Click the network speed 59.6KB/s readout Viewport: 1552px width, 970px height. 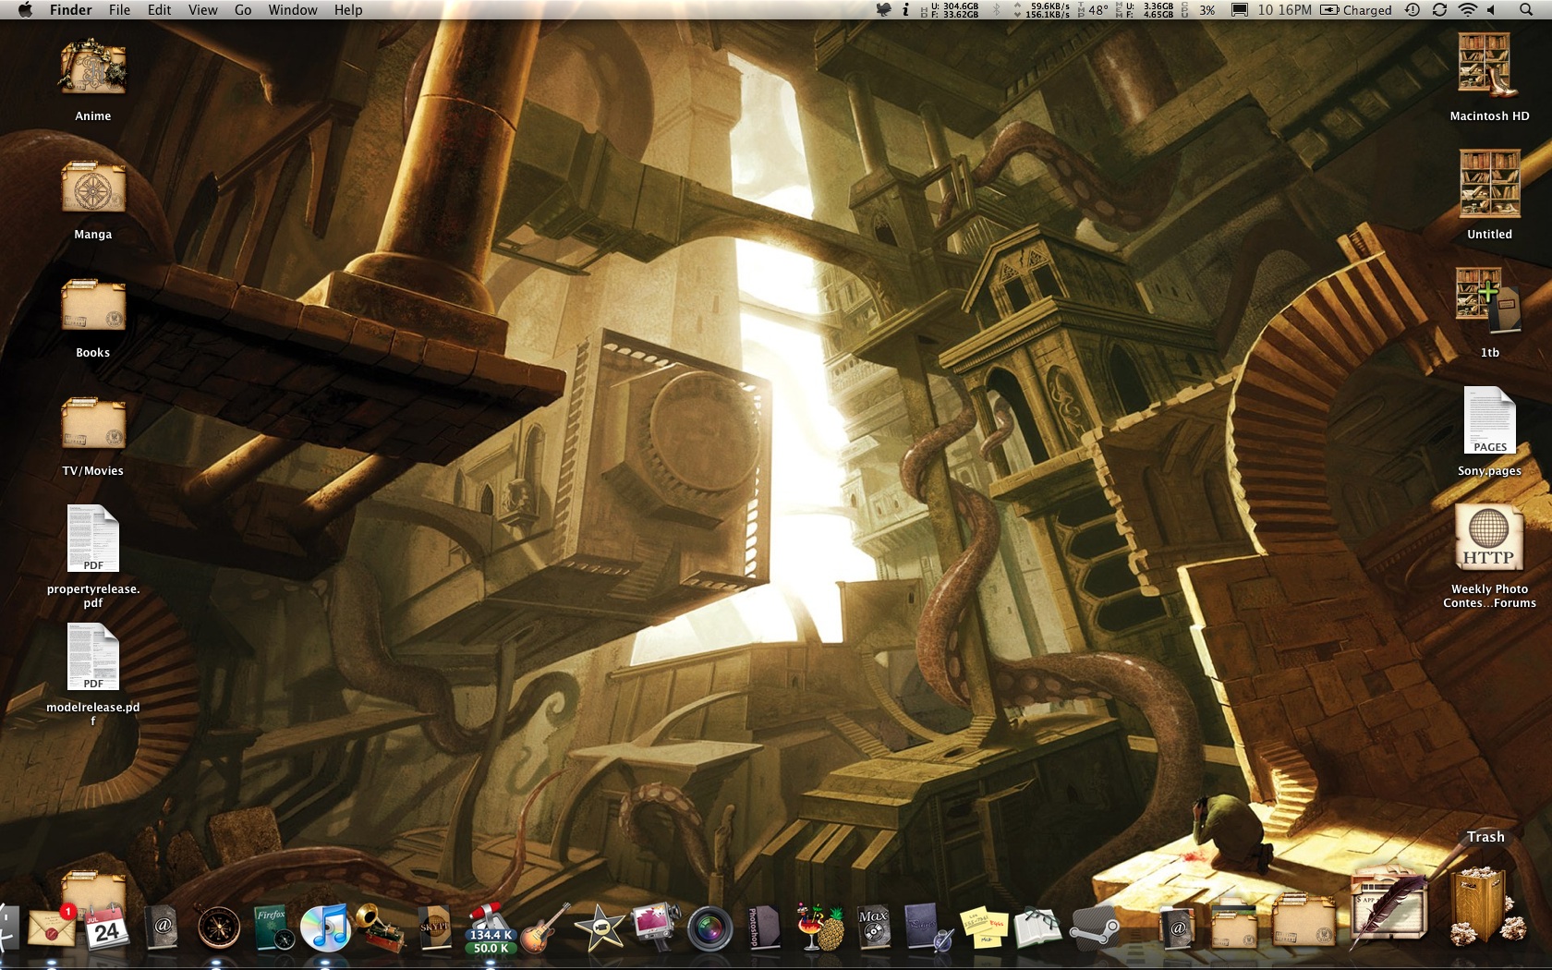pyautogui.click(x=1041, y=10)
